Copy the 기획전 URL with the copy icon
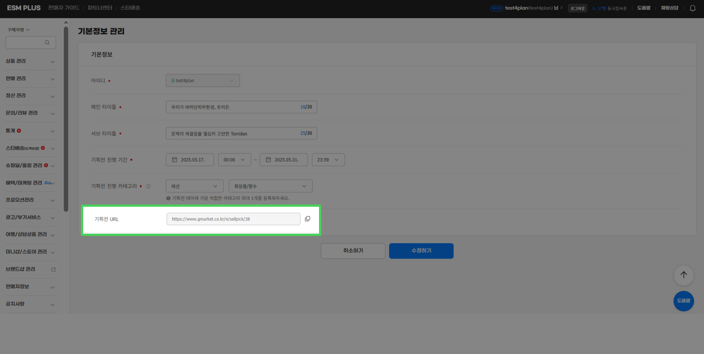The width and height of the screenshot is (704, 354). click(308, 219)
